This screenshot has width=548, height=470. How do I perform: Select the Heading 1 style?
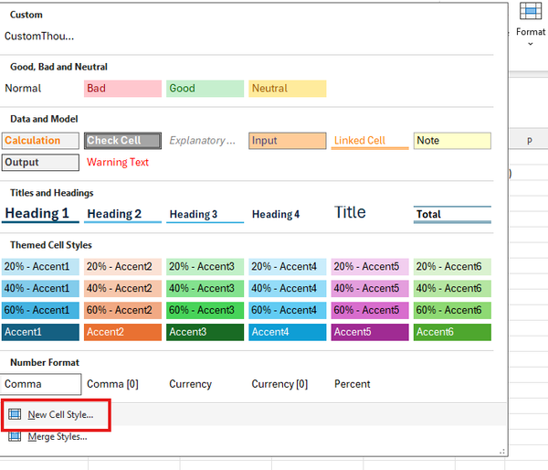coord(40,214)
